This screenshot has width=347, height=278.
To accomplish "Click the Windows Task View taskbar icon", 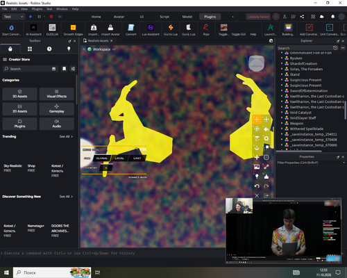I will point(98,272).
